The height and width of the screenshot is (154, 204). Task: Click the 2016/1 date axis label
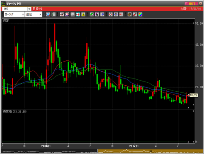pyautogui.click(x=46, y=146)
